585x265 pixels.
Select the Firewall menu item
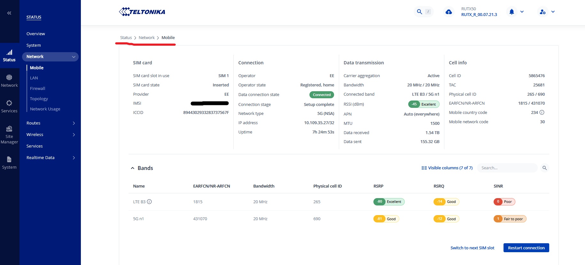tap(37, 88)
